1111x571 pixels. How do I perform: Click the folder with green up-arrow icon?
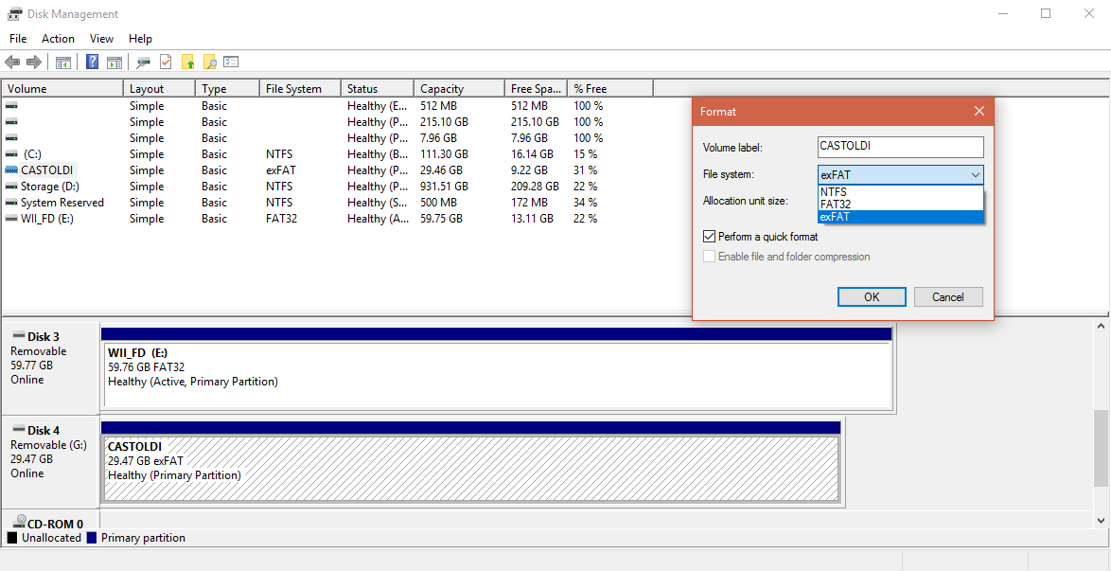click(187, 62)
